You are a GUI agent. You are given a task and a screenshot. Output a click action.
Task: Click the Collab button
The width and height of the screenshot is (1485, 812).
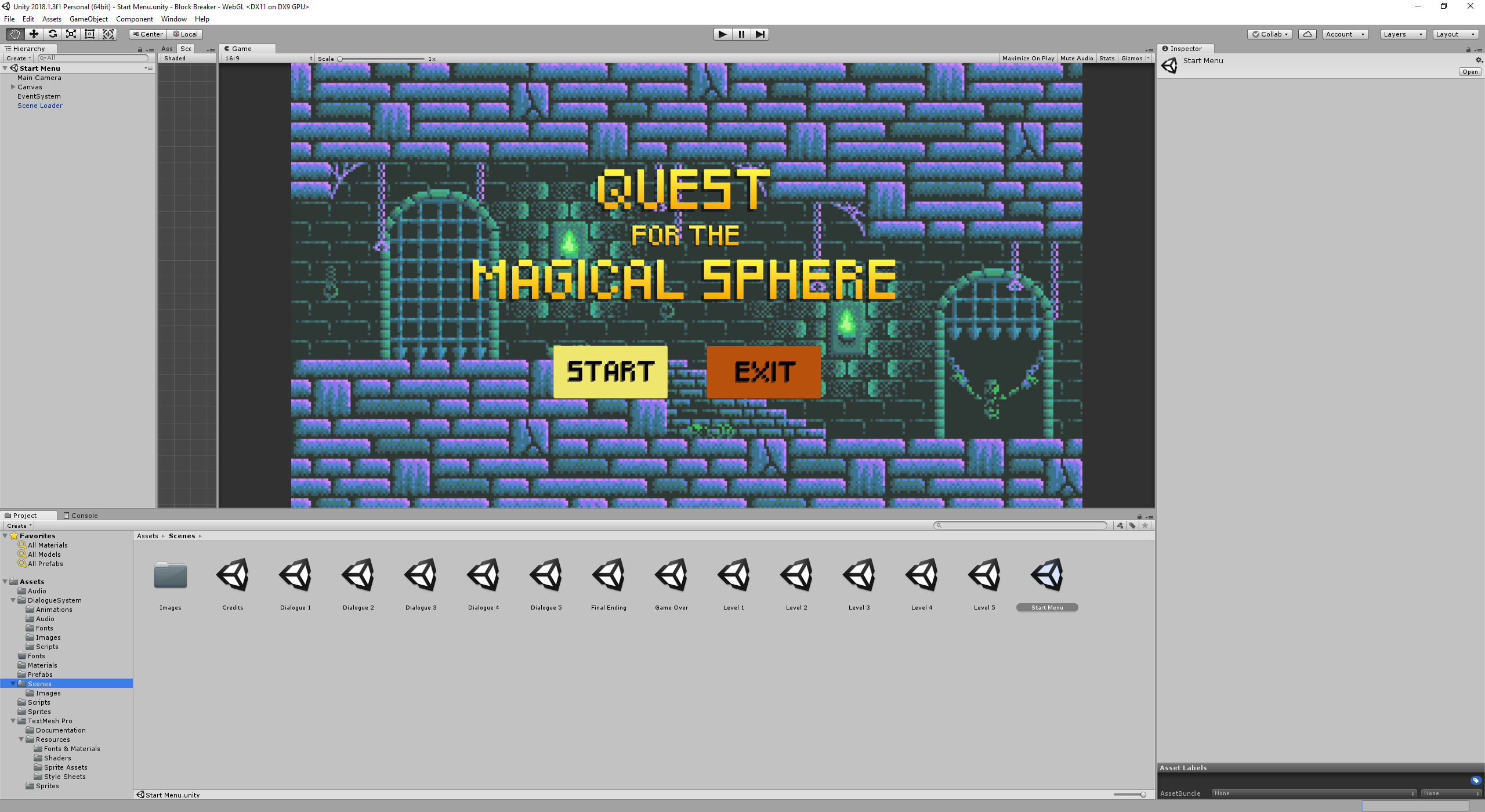(x=1269, y=34)
